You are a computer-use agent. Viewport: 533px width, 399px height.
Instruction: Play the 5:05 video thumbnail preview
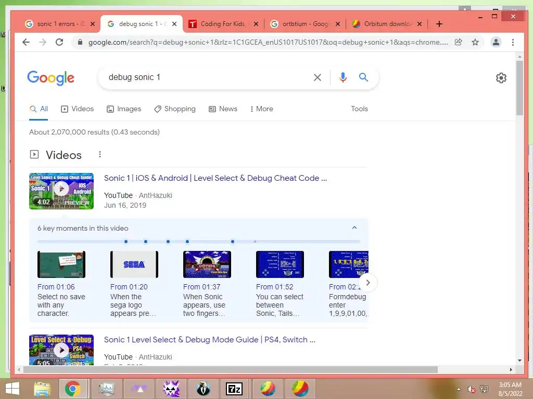click(x=61, y=350)
